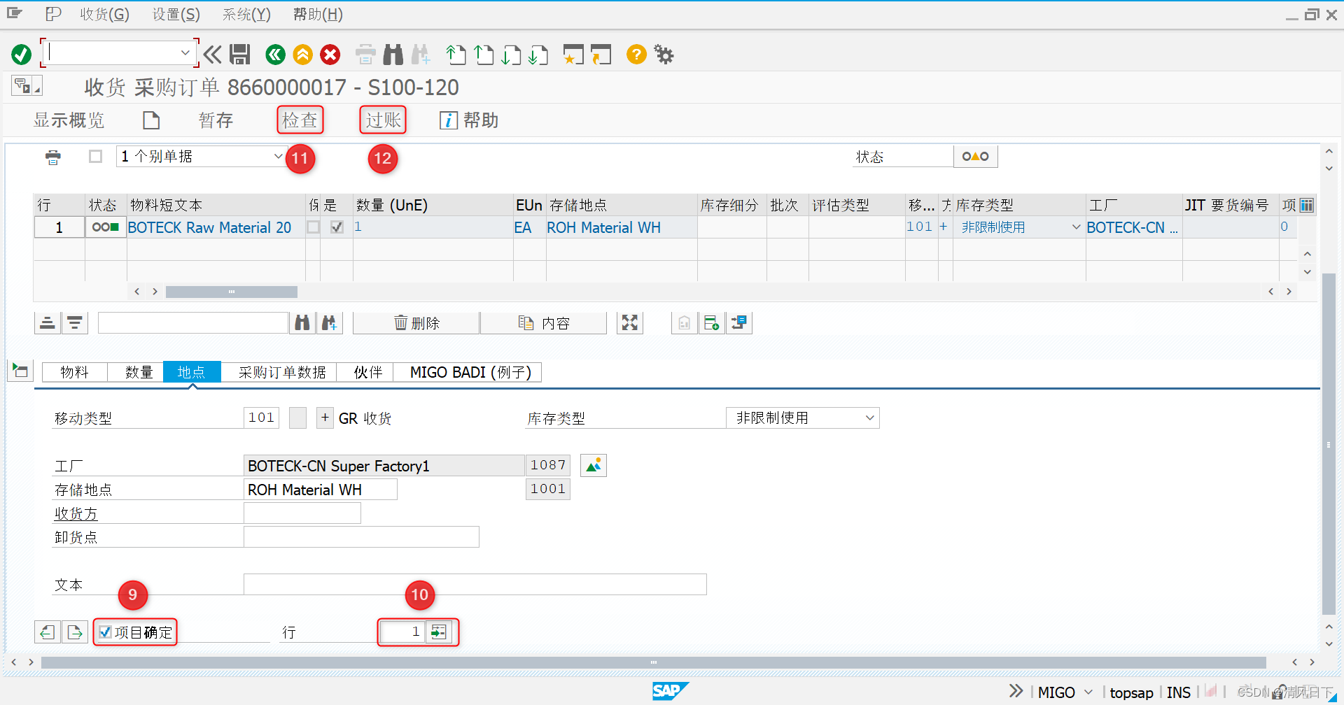The image size is (1344, 705).
Task: Click the Find binoculars icon in toolbar
Action: pyautogui.click(x=393, y=54)
